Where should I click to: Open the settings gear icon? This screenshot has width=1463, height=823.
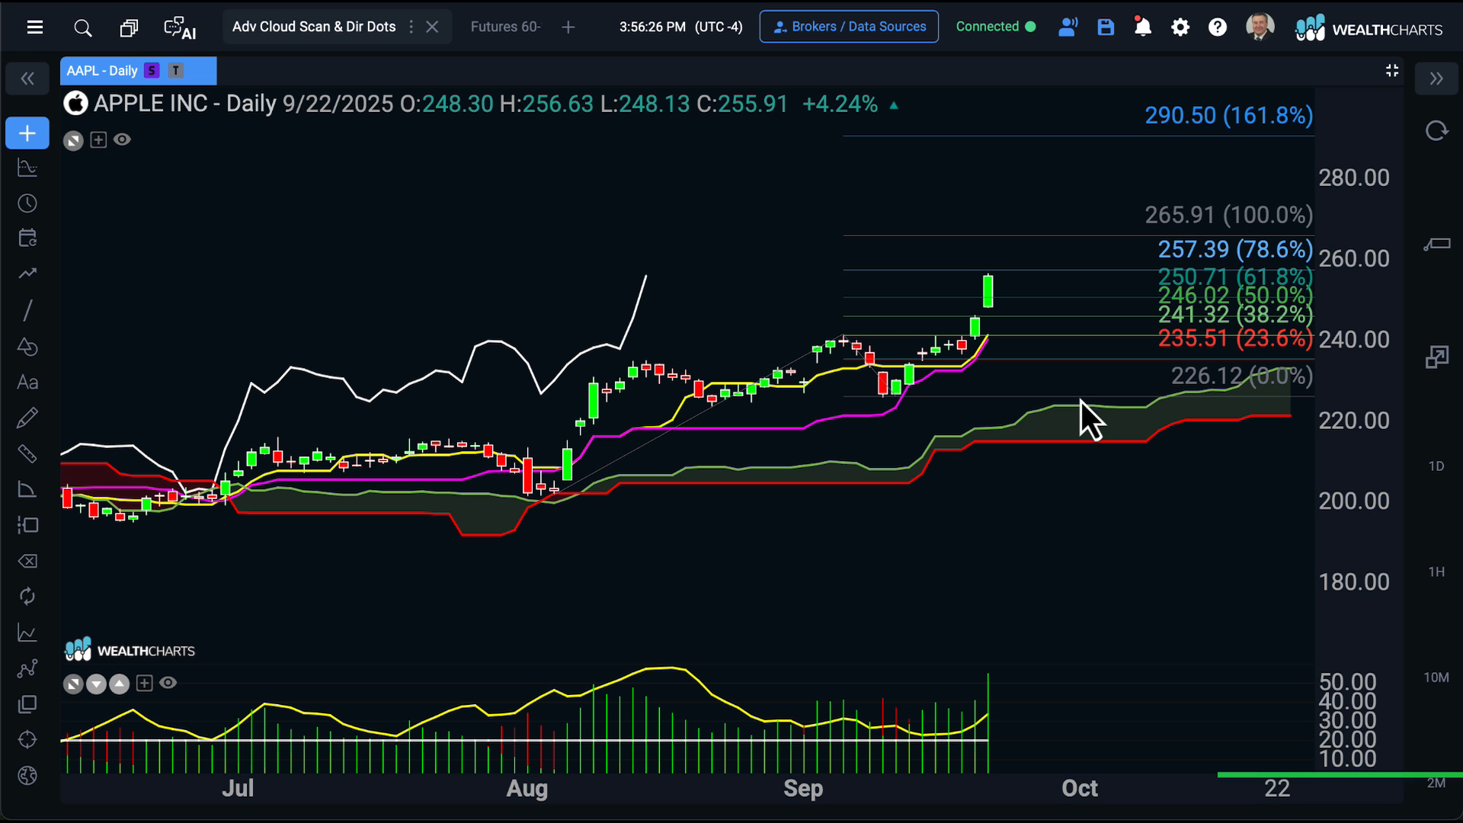[x=1180, y=27]
